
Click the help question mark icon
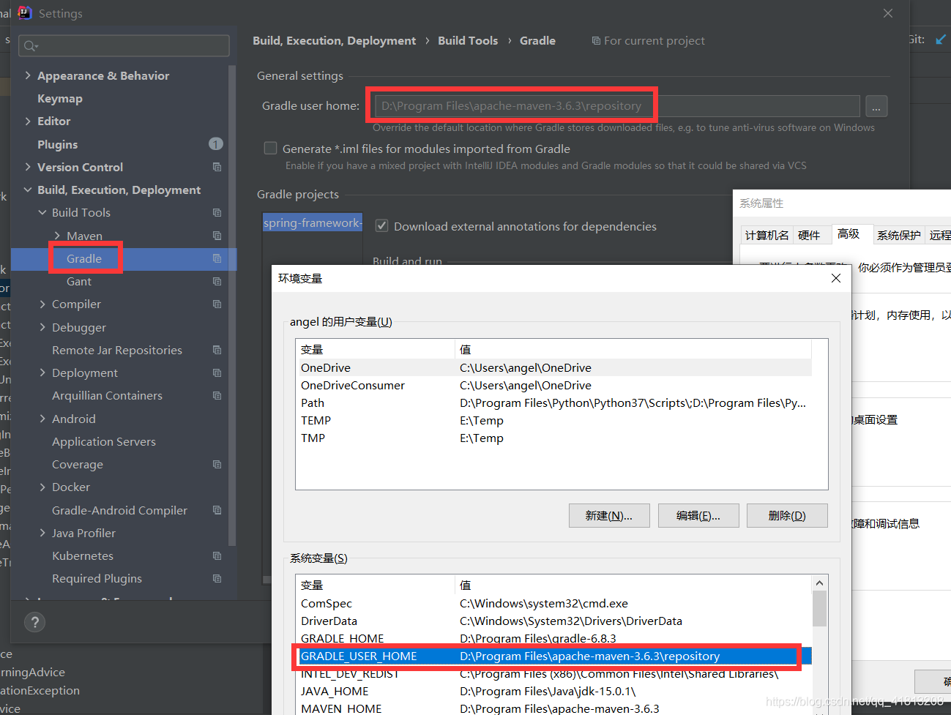34,622
